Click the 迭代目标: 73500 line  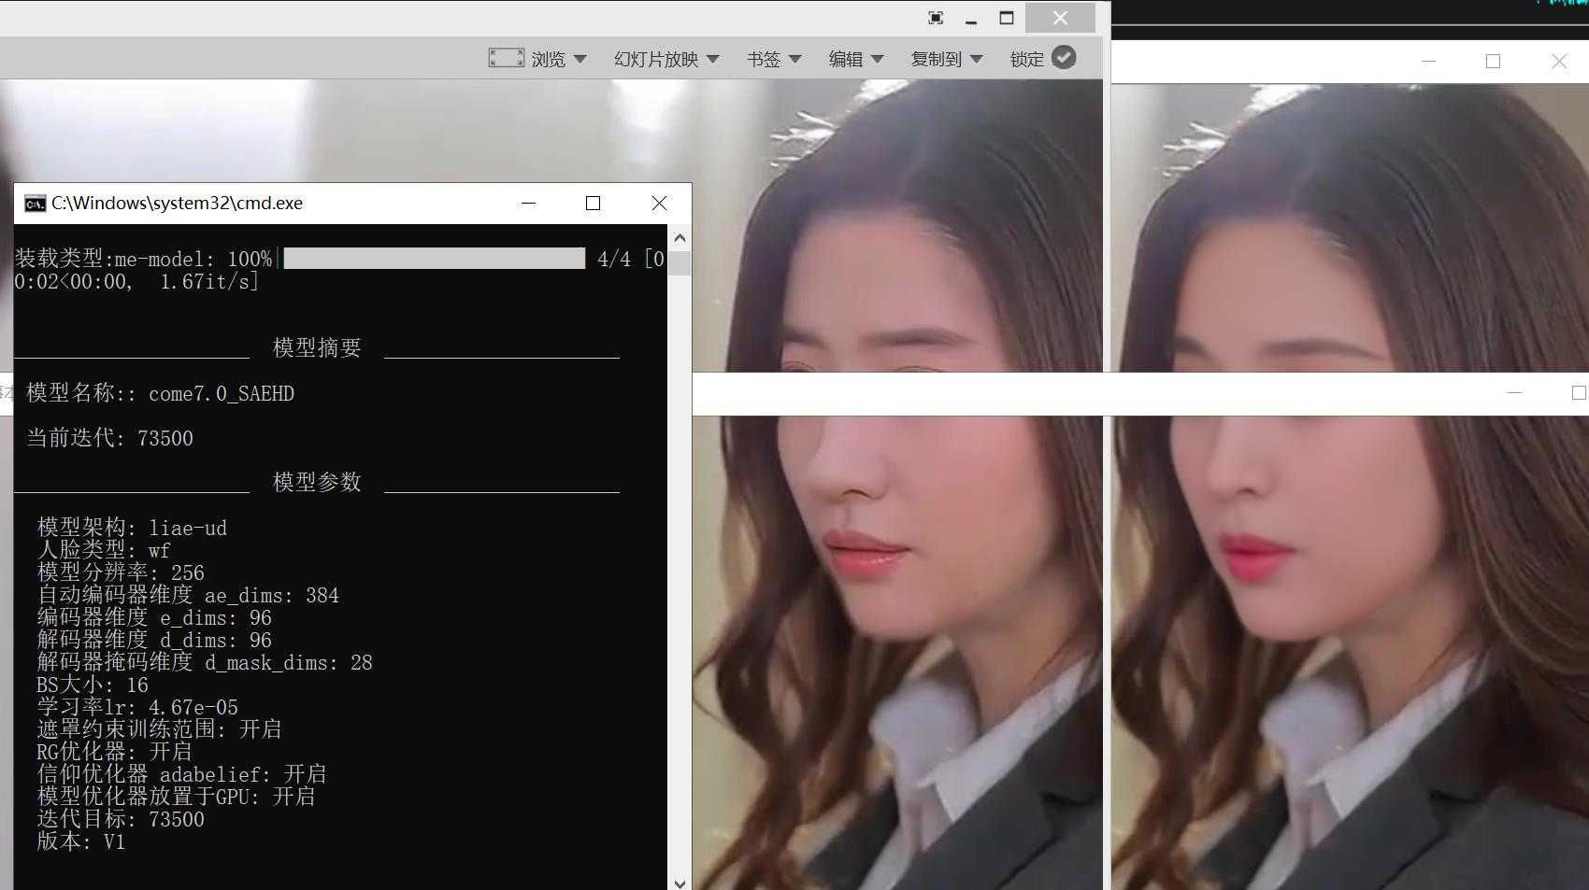tap(121, 819)
